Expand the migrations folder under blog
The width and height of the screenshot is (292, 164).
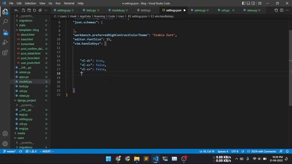pos(26,20)
